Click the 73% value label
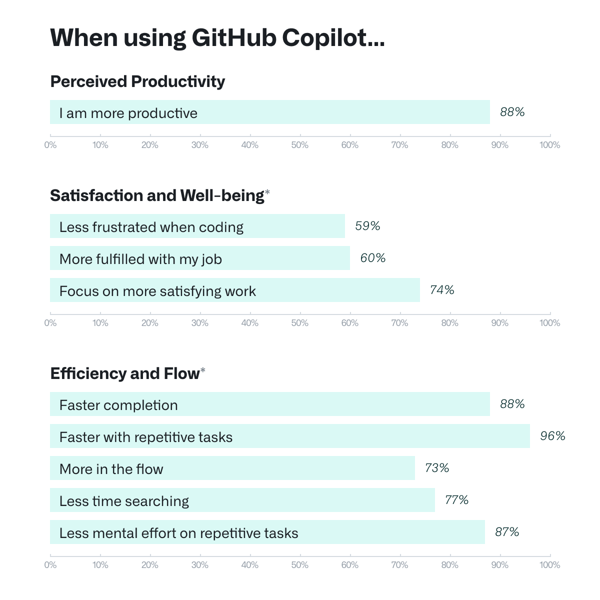 [x=437, y=468]
